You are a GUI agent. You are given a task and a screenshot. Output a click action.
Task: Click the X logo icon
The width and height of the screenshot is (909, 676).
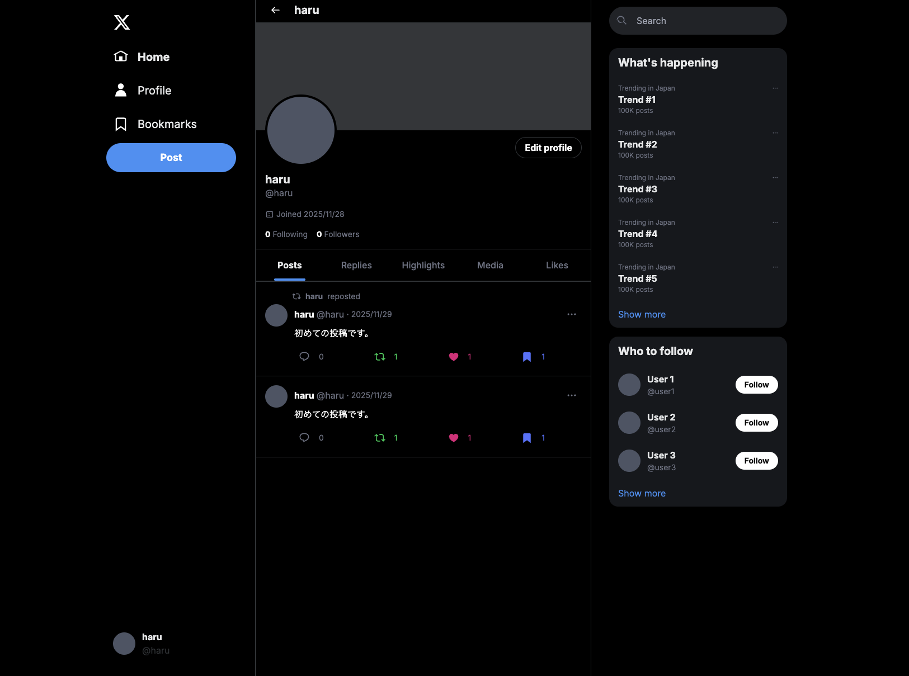[122, 22]
